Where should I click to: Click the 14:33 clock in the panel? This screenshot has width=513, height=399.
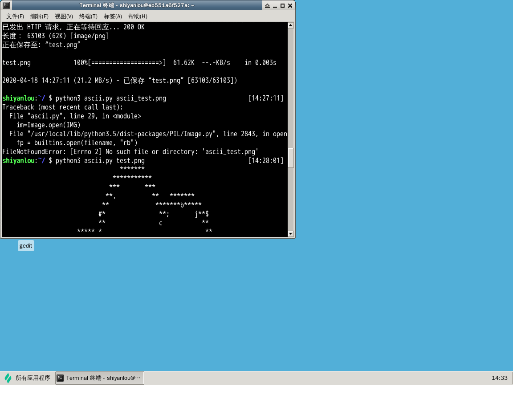click(499, 378)
